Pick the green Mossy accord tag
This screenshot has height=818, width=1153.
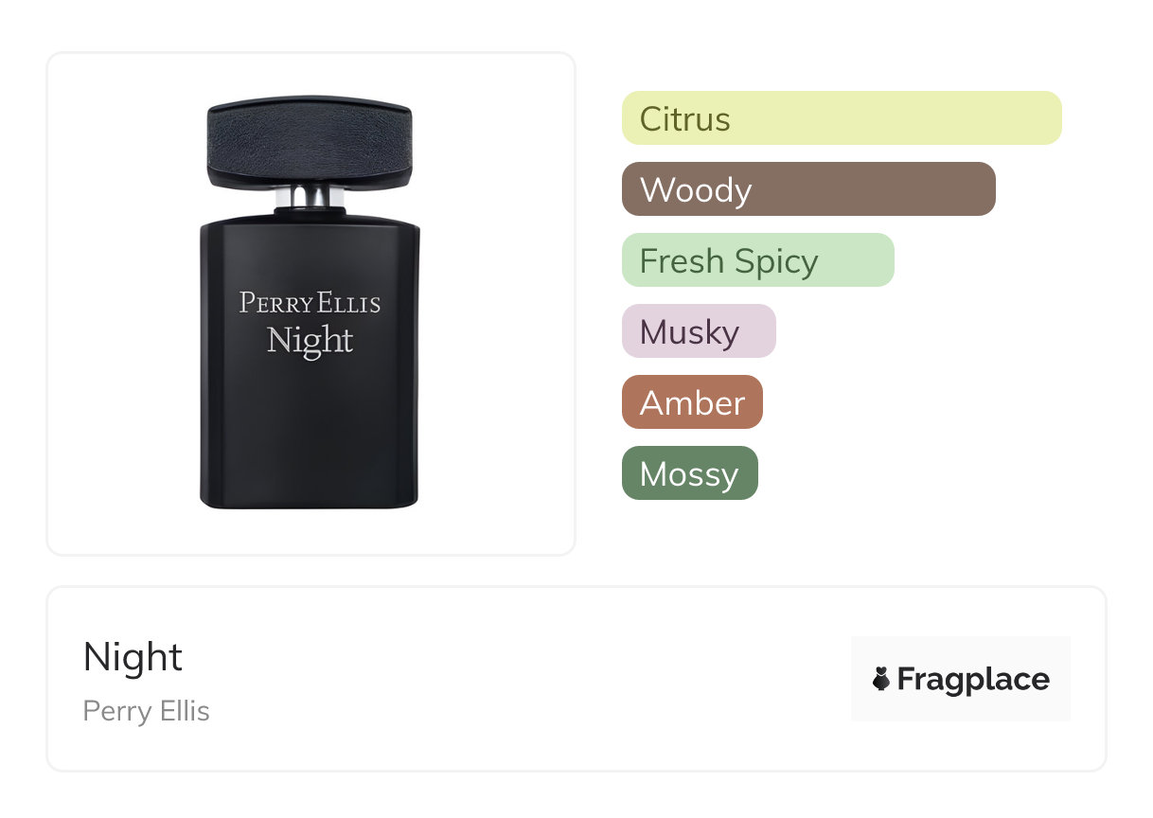tap(689, 473)
